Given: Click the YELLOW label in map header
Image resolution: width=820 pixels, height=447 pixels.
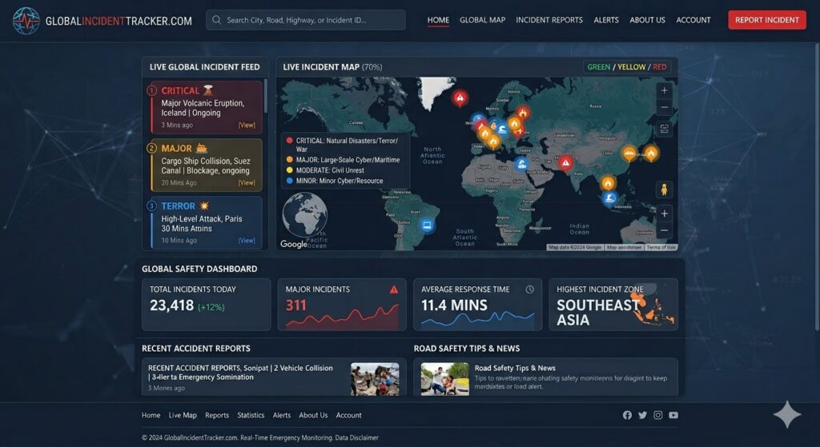Looking at the screenshot, I should click(x=631, y=67).
